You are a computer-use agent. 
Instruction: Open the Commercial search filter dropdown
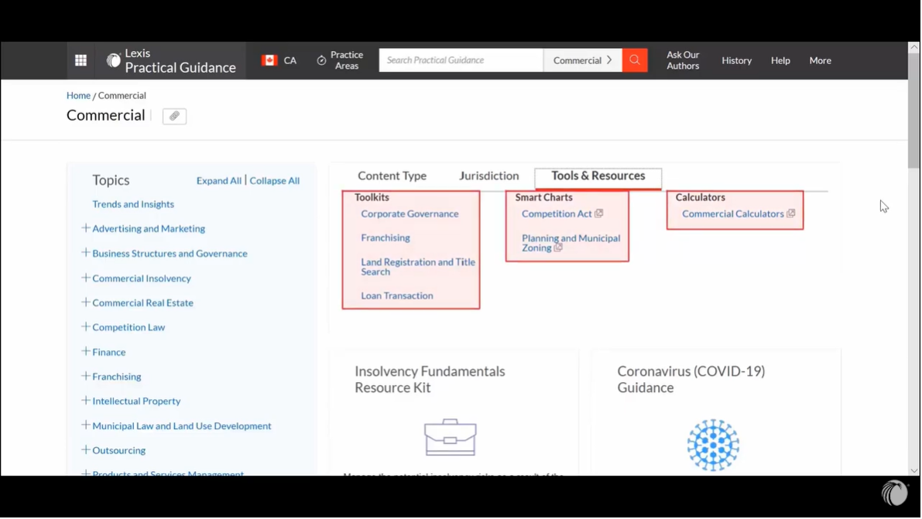582,60
